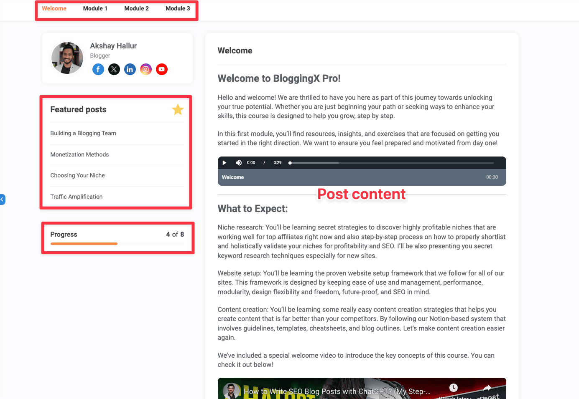The height and width of the screenshot is (399, 579).
Task: Mute the audio player volume
Action: [x=238, y=163]
